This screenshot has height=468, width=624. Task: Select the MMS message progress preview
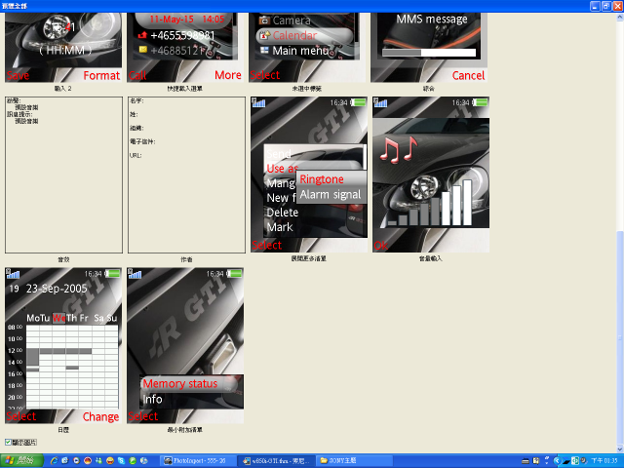pyautogui.click(x=429, y=48)
